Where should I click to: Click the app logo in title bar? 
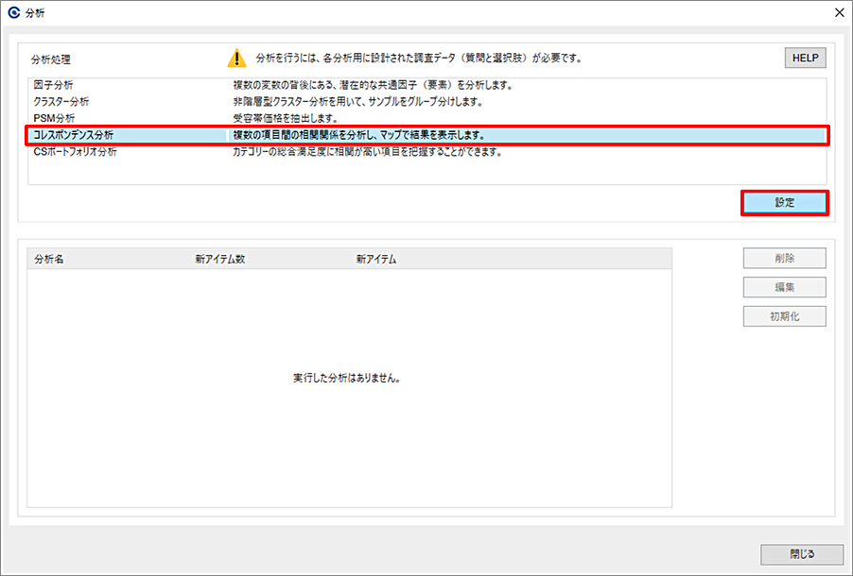13,12
